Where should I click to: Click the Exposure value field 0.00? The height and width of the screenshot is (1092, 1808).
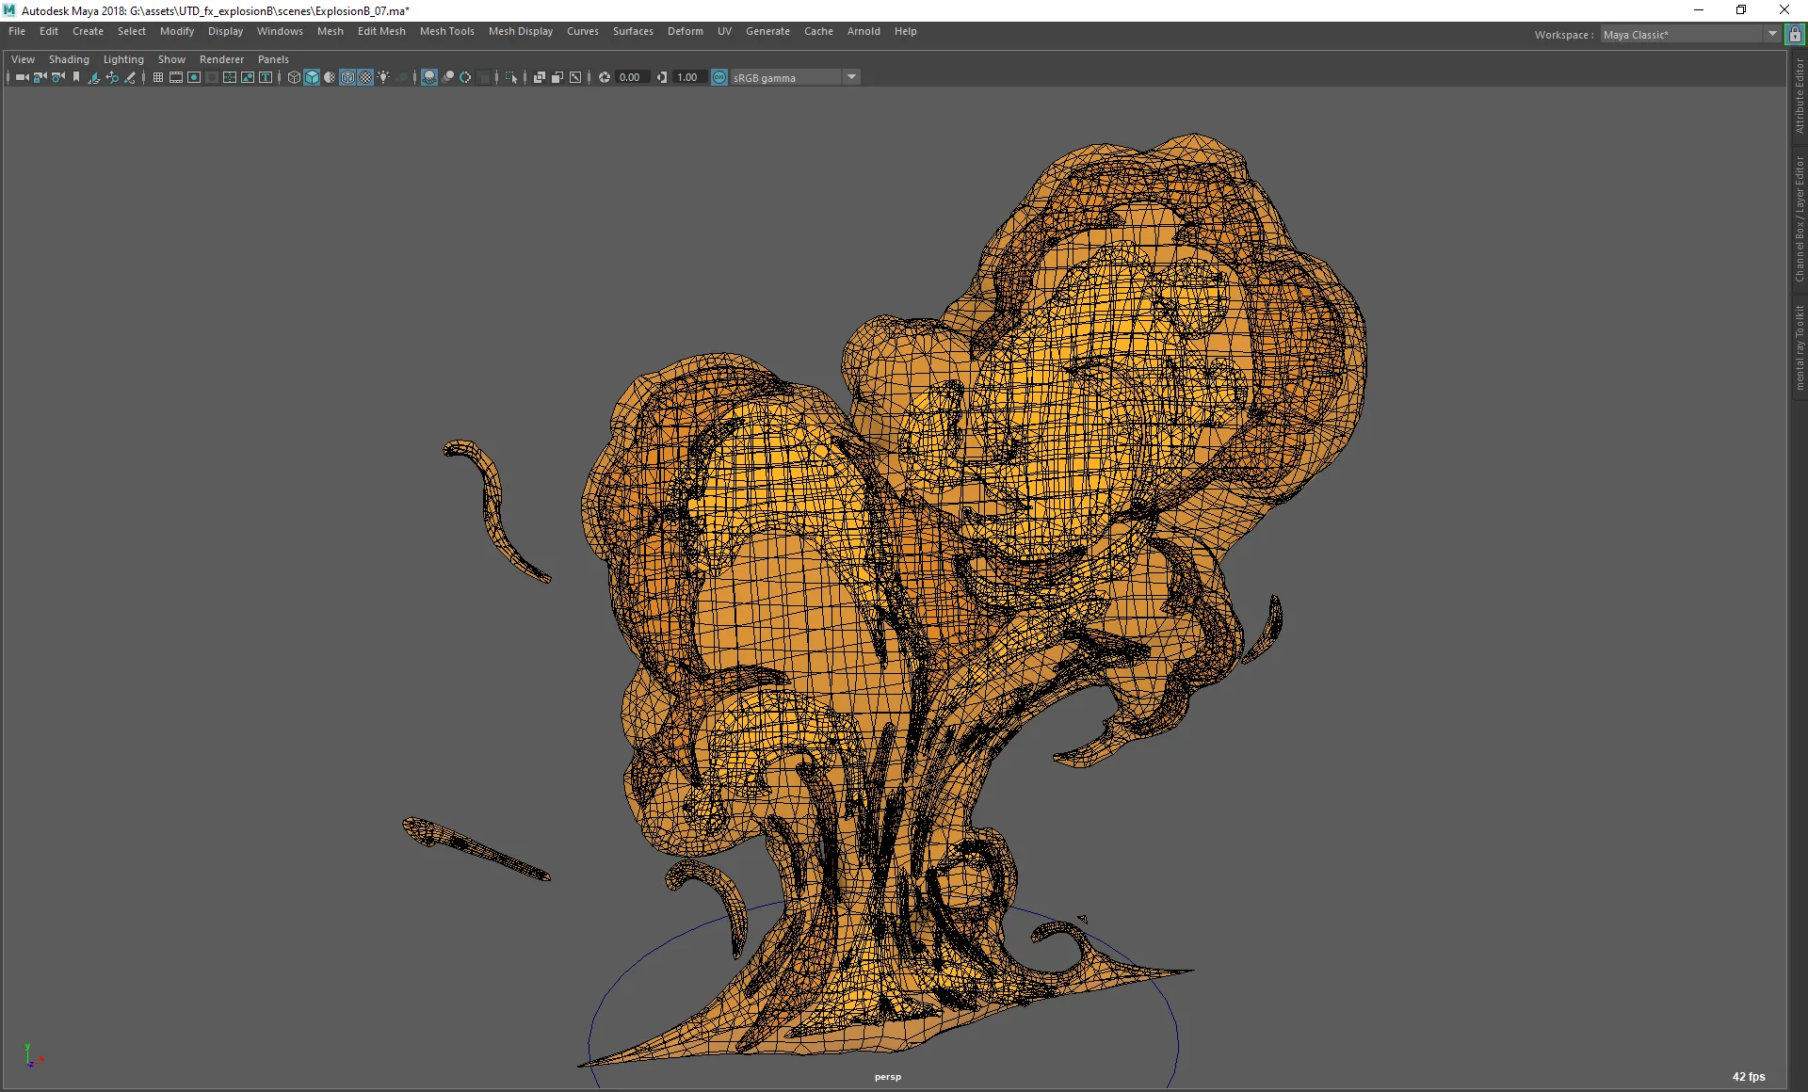pyautogui.click(x=633, y=77)
